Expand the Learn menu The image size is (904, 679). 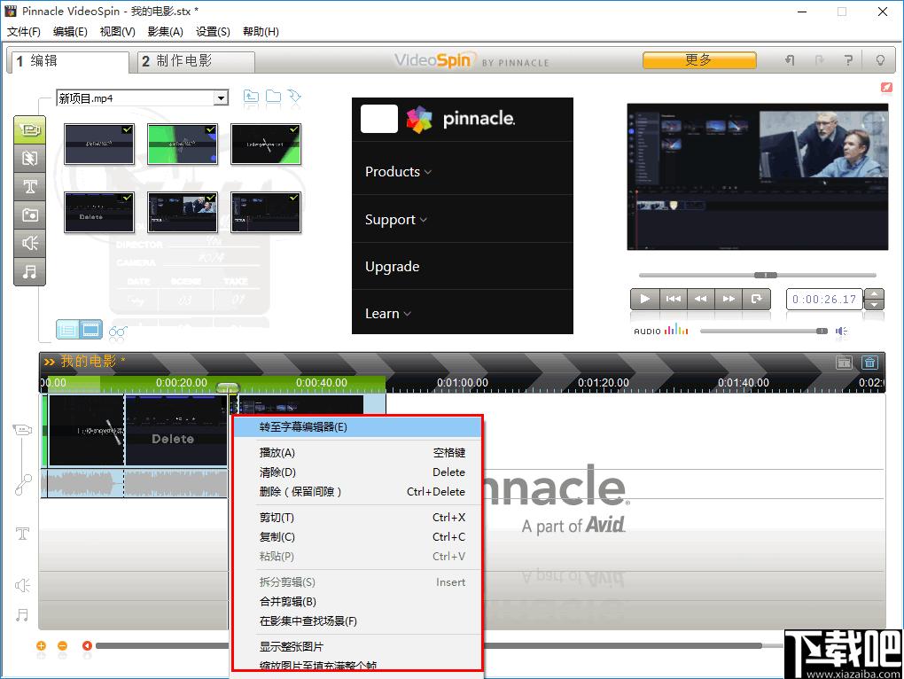[387, 314]
